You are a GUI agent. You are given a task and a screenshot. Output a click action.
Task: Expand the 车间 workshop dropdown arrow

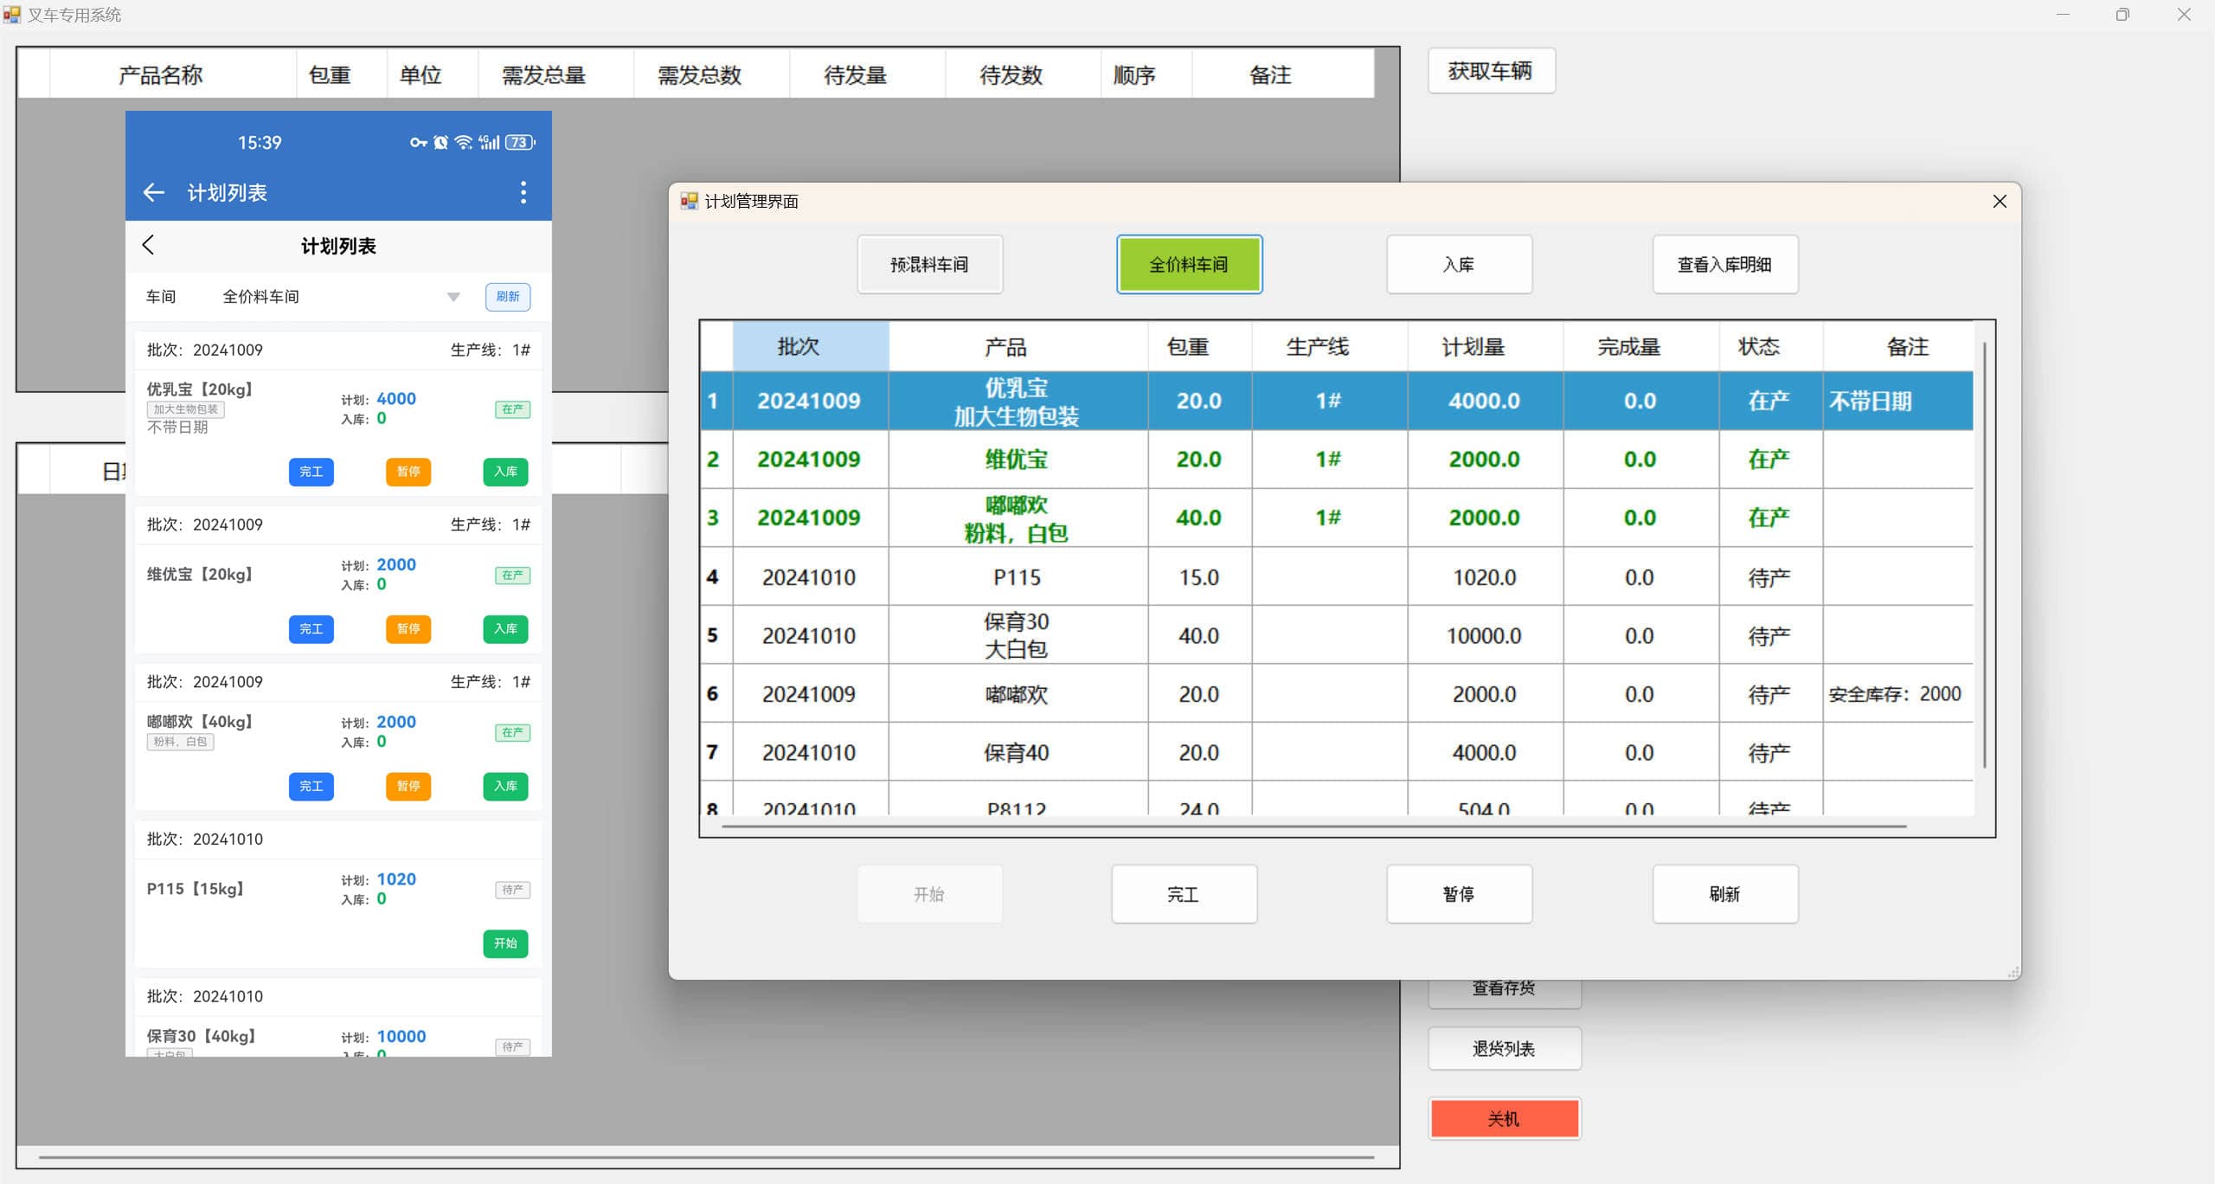click(x=453, y=297)
